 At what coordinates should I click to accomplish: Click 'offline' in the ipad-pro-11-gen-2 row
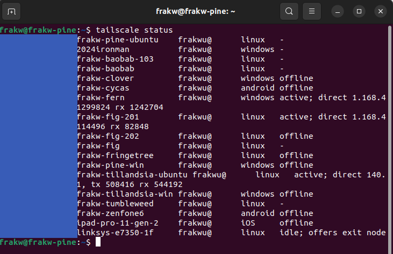pos(296,223)
